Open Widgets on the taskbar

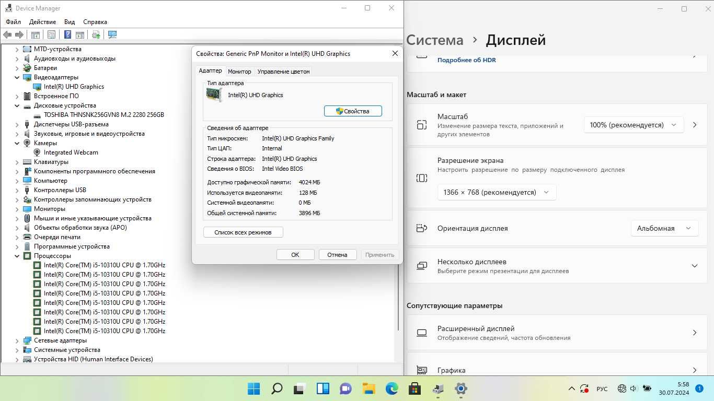pos(323,388)
